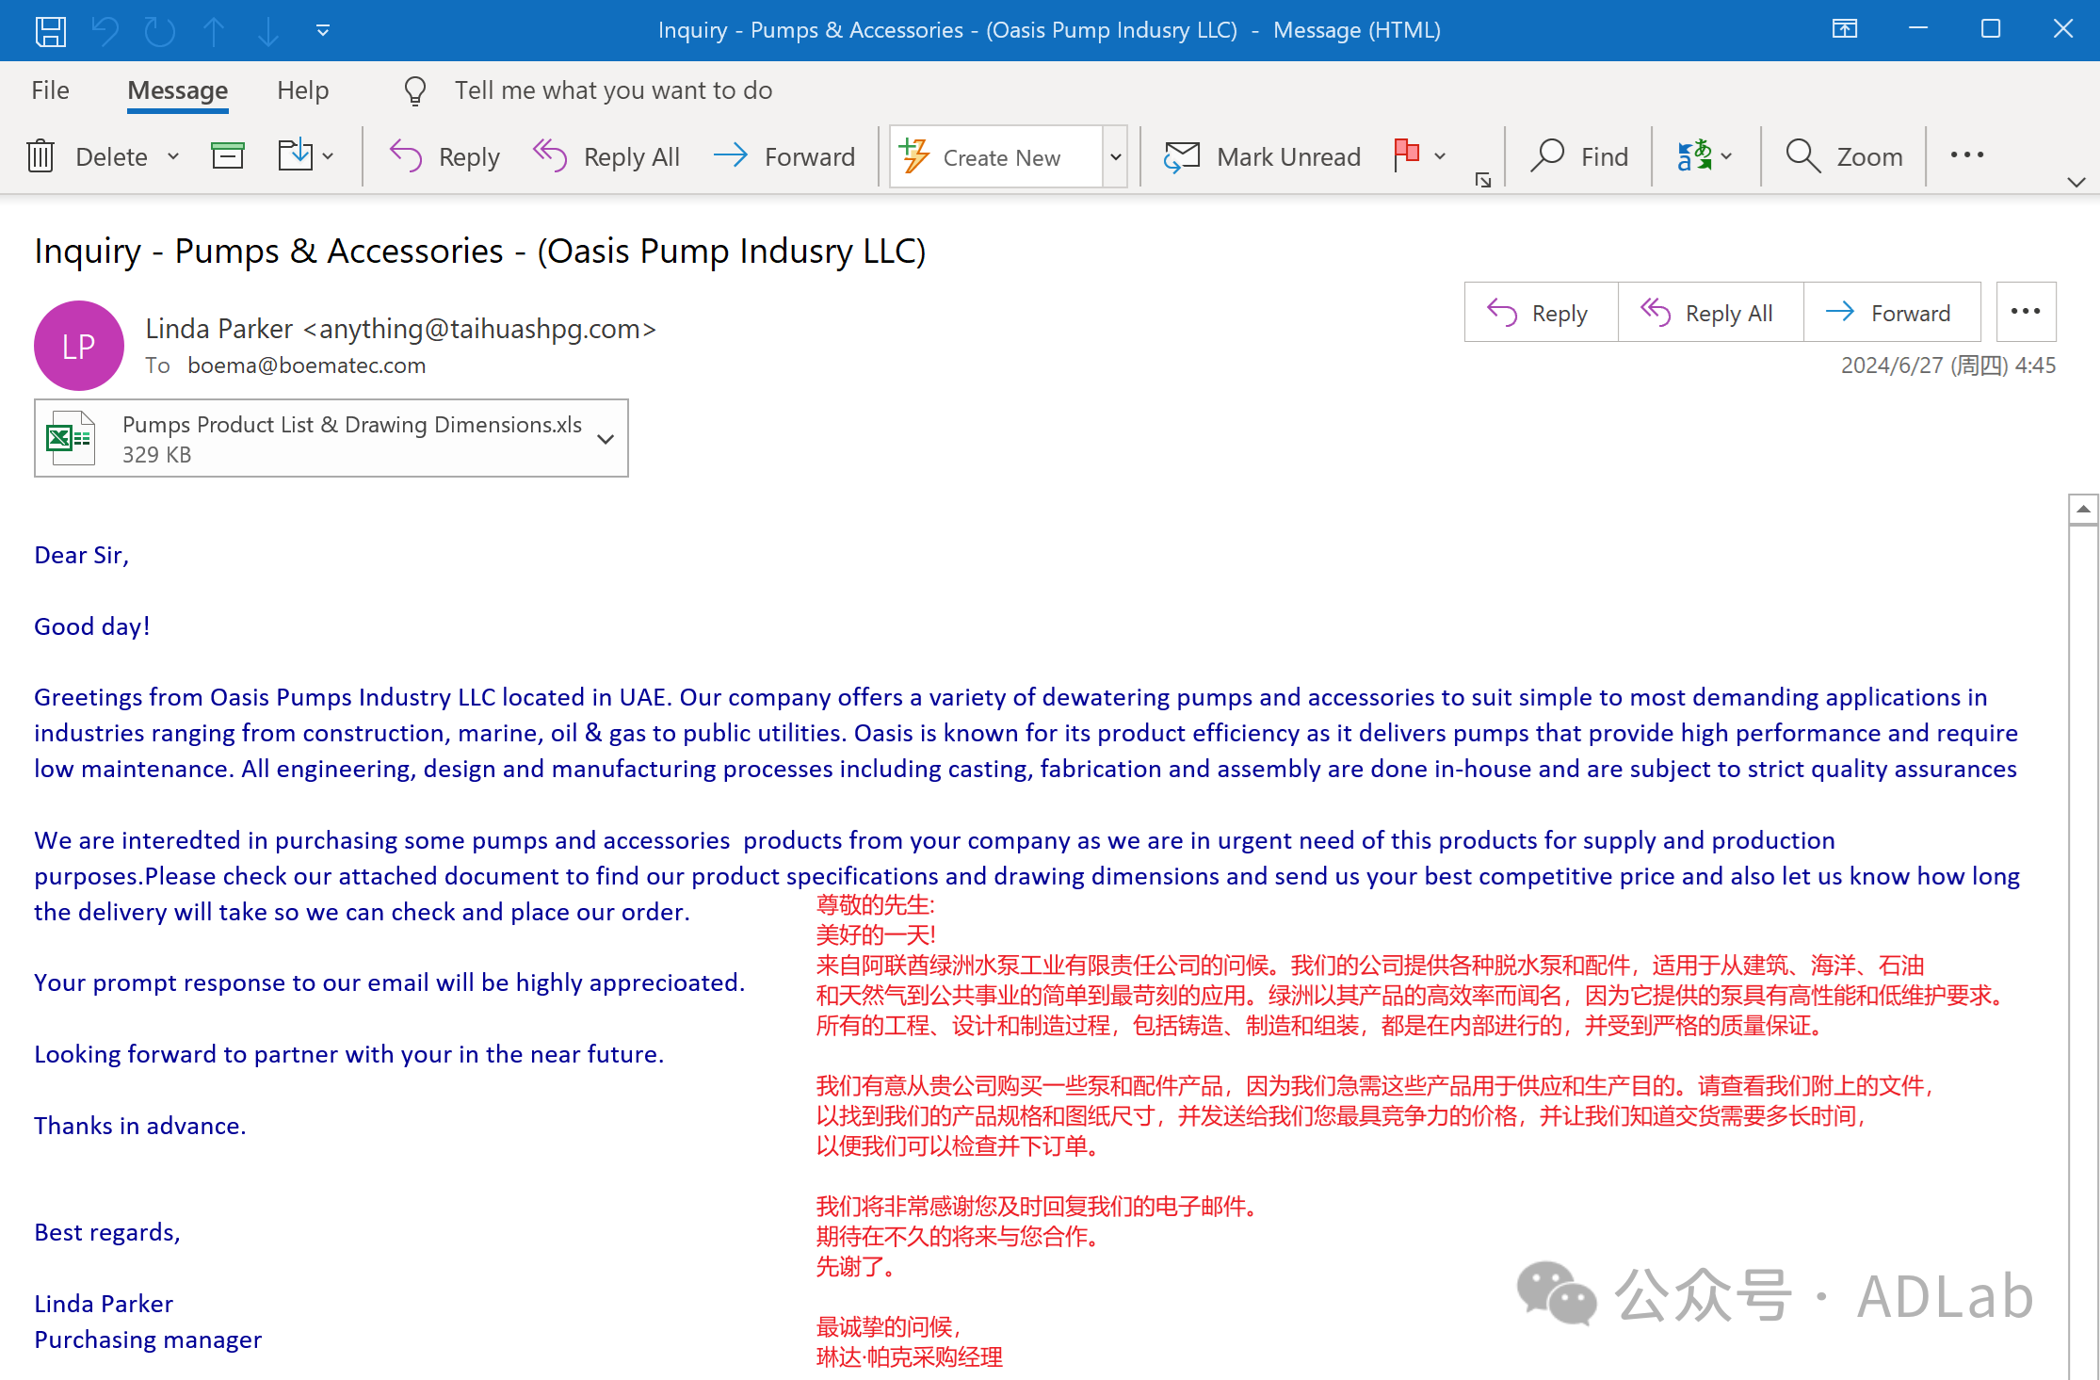Collapse the ribbon with the chevron

coord(2077,182)
